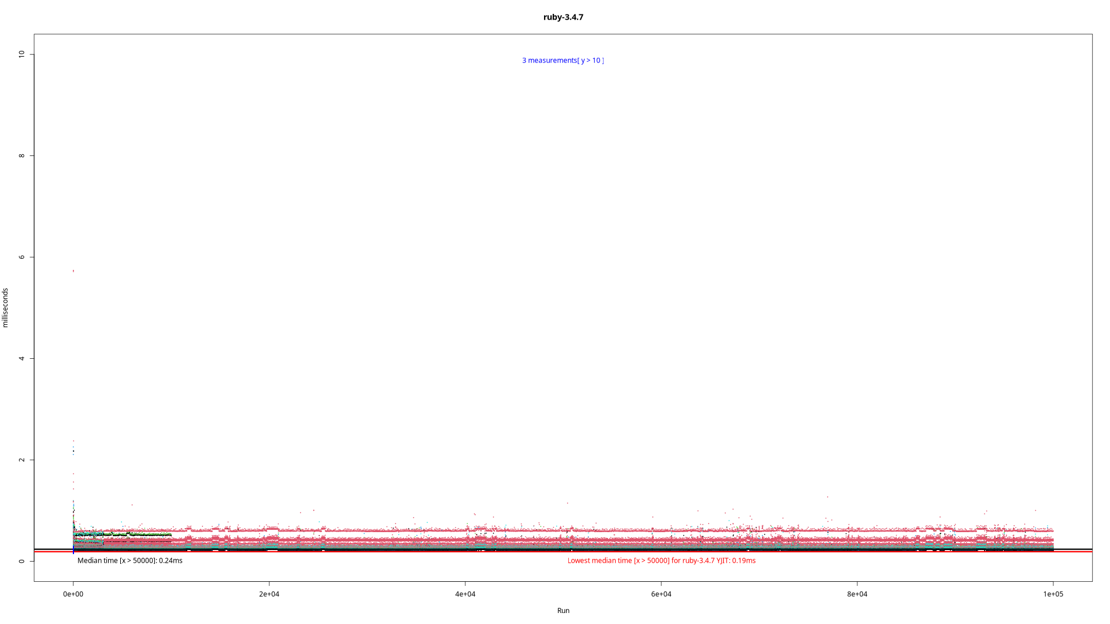
Task: Click the y-axis tick label 2
Action: coord(22,460)
